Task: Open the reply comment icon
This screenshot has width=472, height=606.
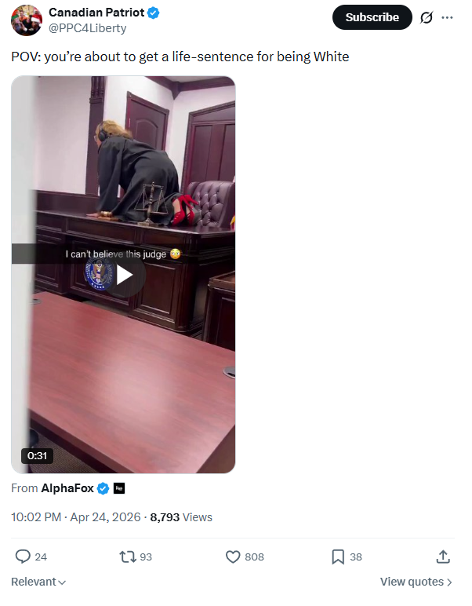Action: 23,557
